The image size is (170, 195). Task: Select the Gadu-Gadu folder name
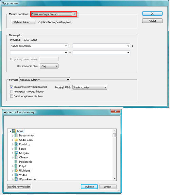pos(26,140)
